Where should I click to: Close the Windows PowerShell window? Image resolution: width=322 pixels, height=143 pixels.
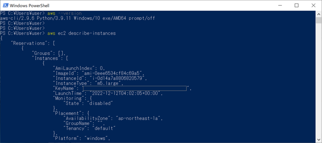tap(312, 5)
